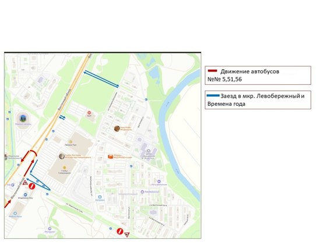
Task: Select the legend text "Движение автобусов №№ 5,51,56"
Action: pos(244,75)
